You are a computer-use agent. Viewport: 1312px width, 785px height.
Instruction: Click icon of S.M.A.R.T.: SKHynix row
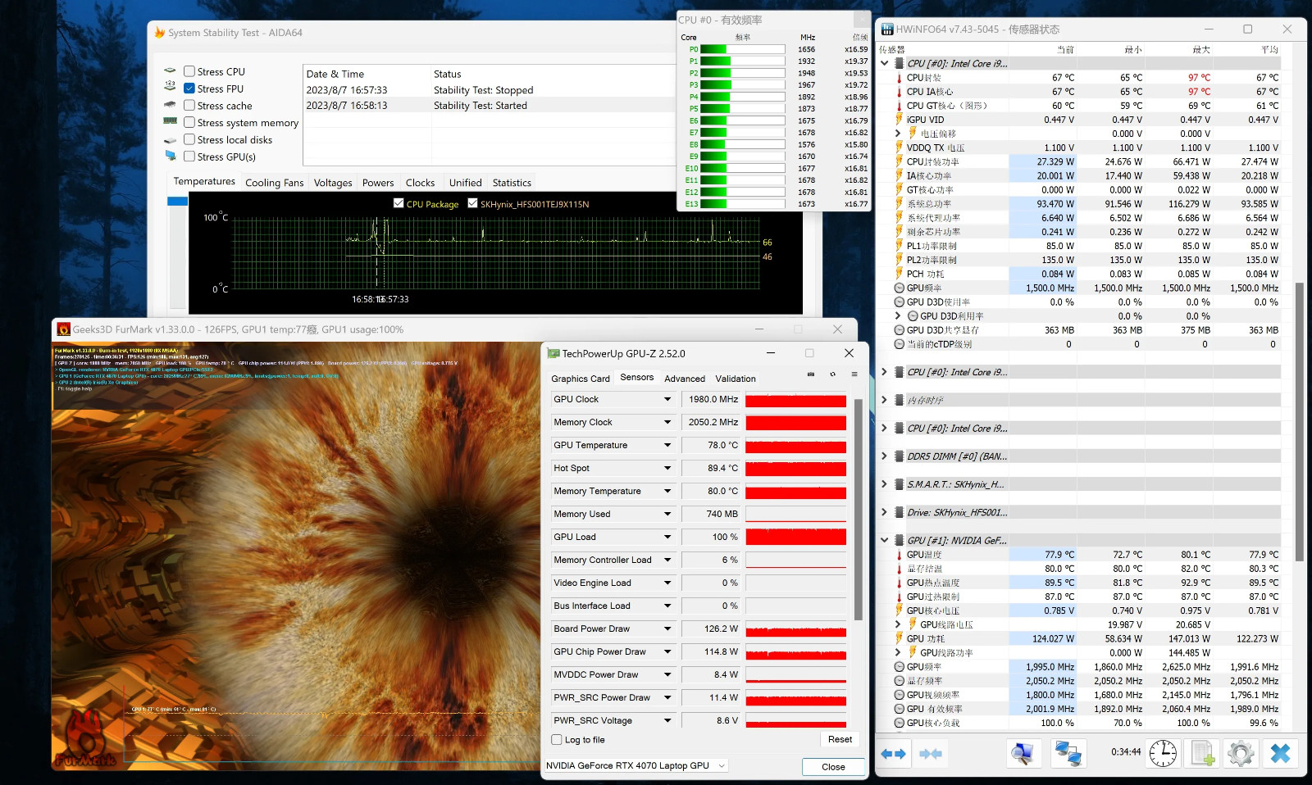coord(899,484)
